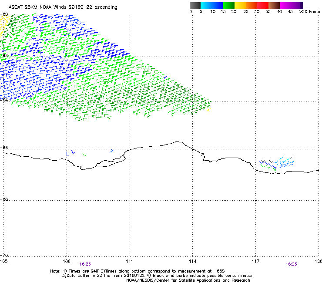Click the legend tick label '30'
This screenshot has height=283, width=322.
click(257, 12)
